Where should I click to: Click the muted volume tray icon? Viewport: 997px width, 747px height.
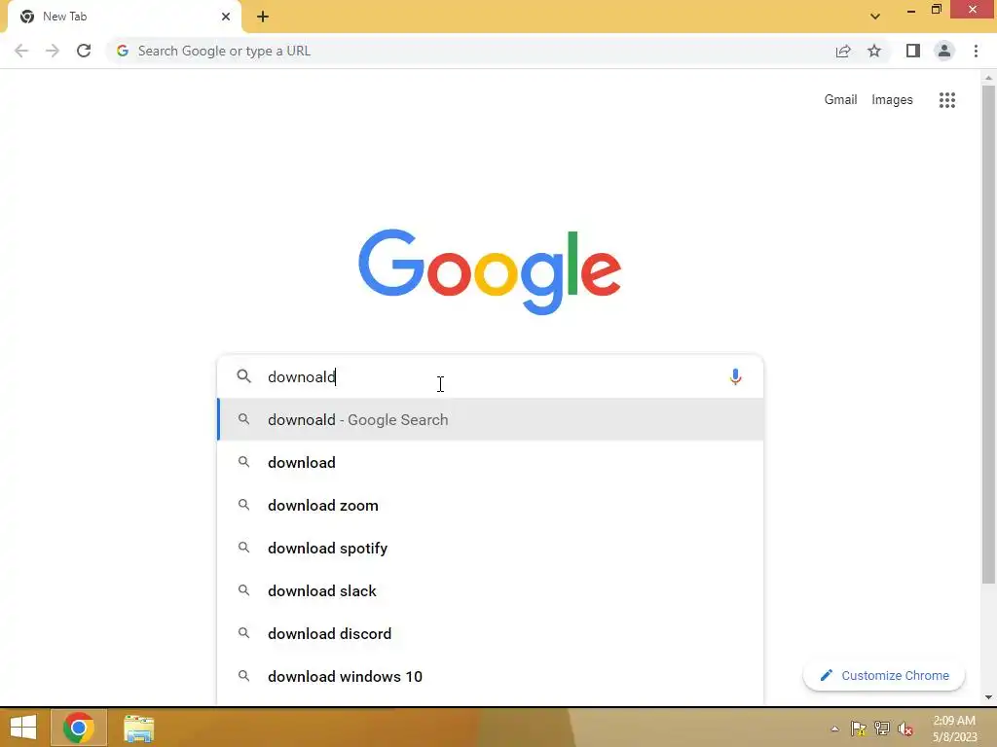pyautogui.click(x=905, y=729)
